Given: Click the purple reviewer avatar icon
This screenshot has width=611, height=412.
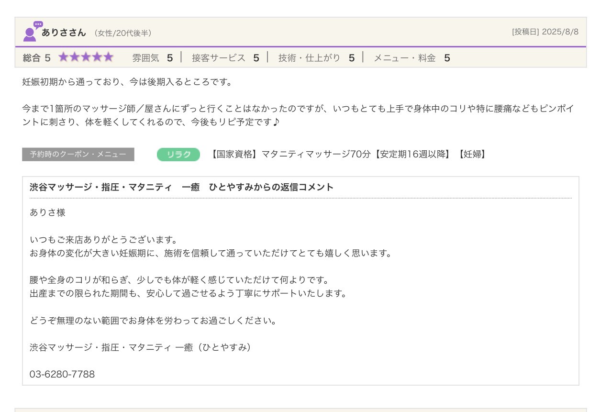Looking at the screenshot, I should click(32, 32).
